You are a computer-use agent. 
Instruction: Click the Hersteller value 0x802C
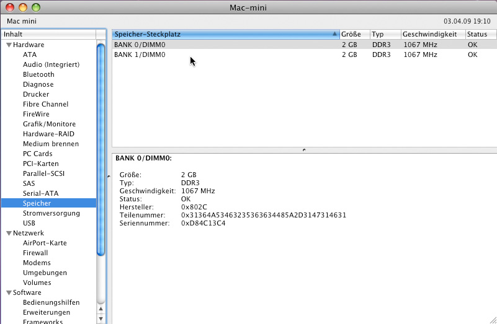point(194,208)
